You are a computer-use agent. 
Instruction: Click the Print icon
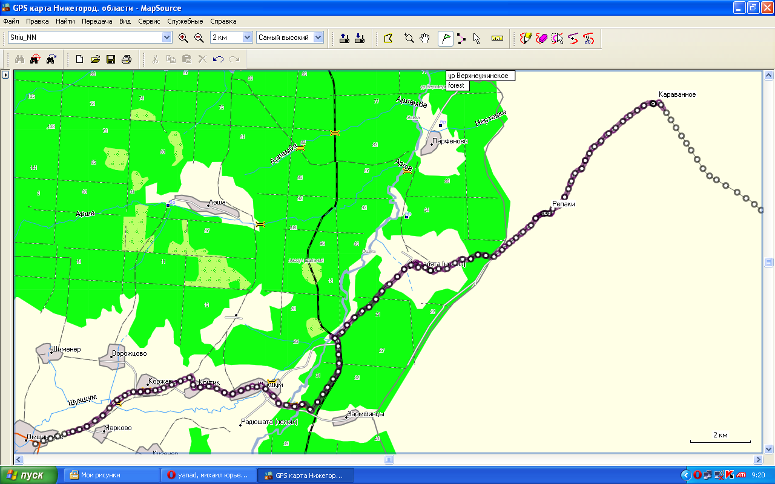click(126, 59)
